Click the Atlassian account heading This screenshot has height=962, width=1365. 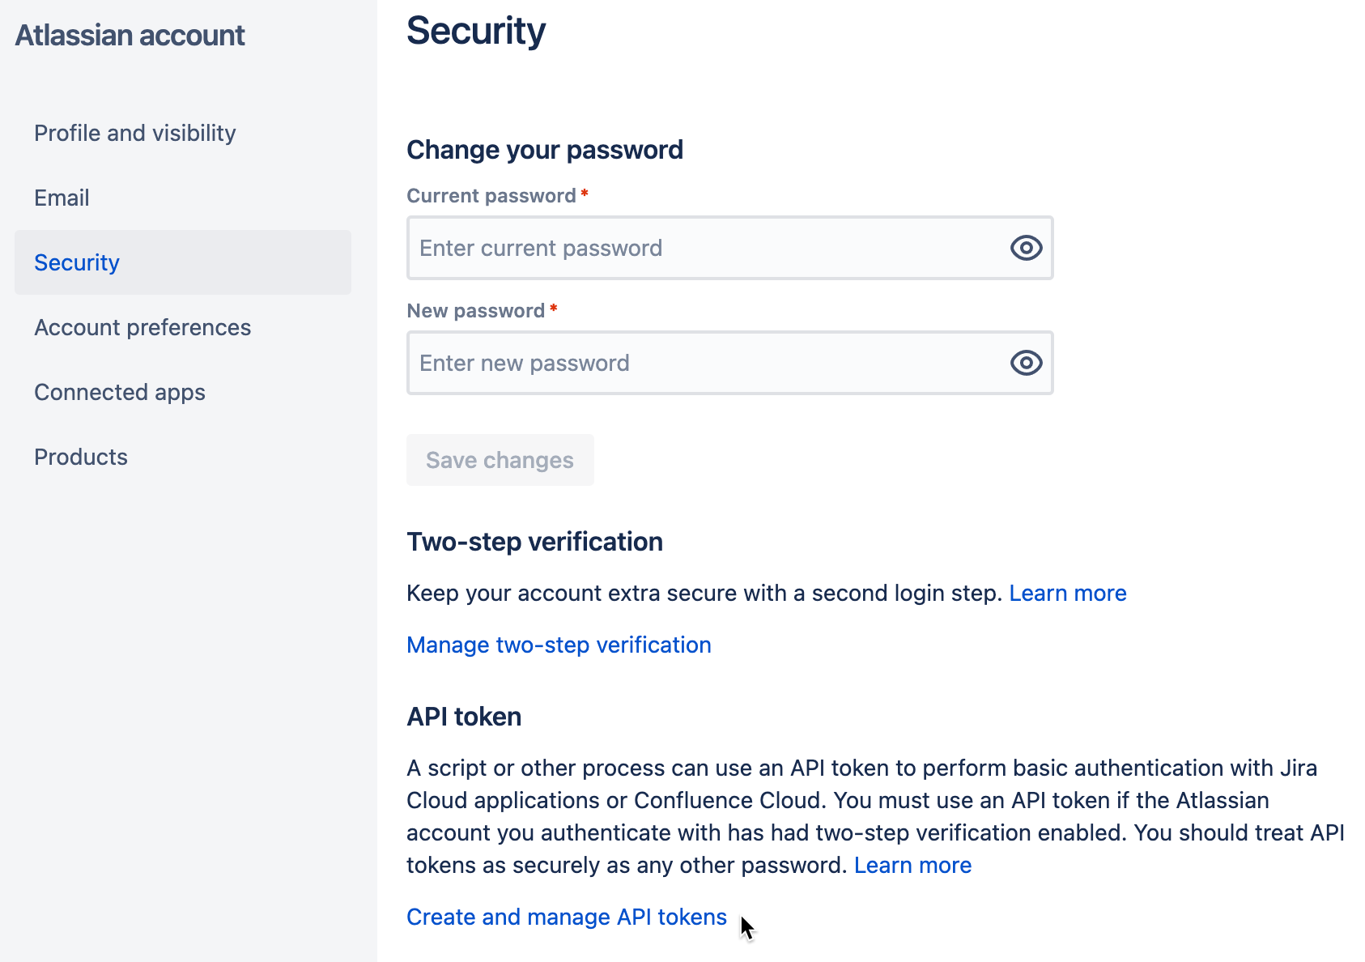(130, 36)
